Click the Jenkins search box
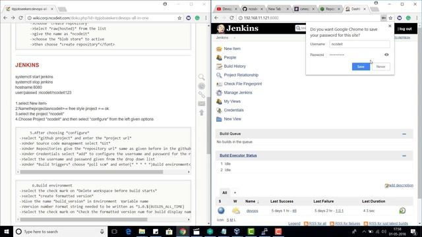Screen dimensions: 422x237 pyautogui.click(x=301, y=28)
